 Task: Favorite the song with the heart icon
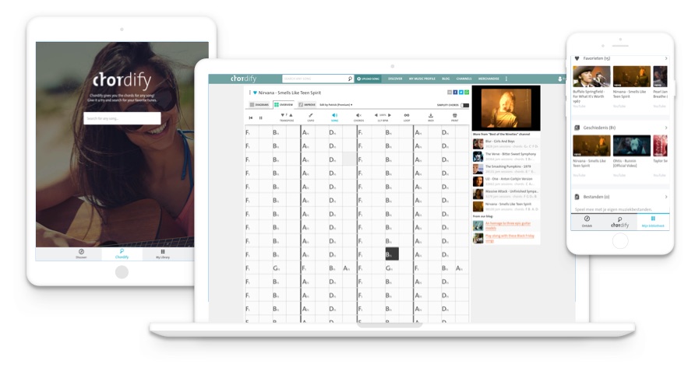255,93
